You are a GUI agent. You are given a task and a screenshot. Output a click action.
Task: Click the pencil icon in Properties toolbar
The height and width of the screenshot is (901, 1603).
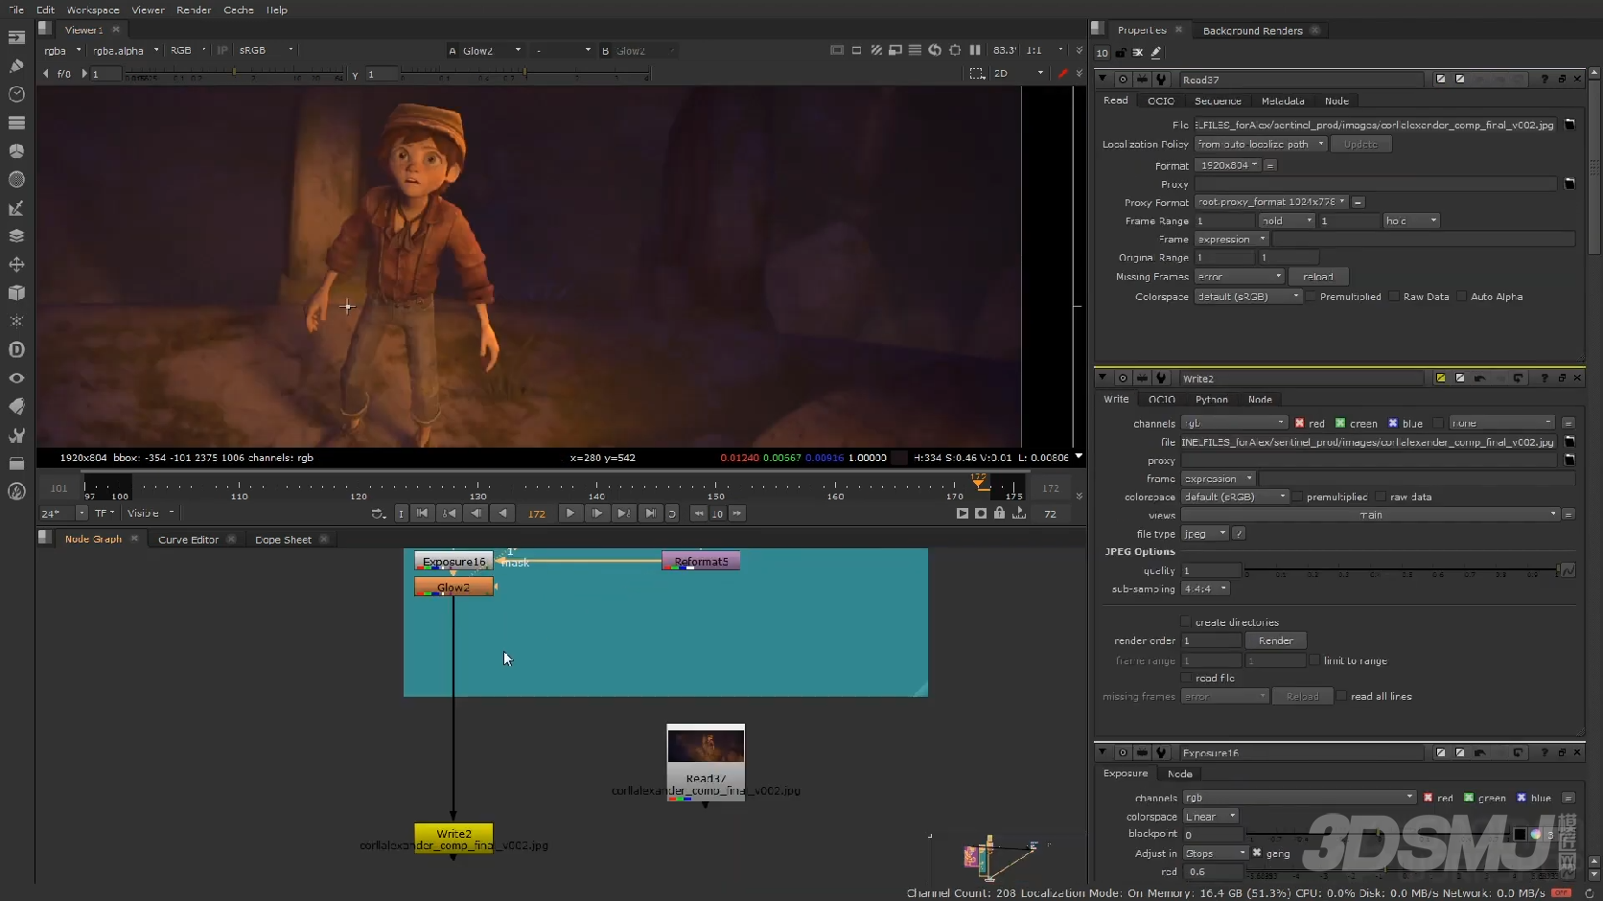click(1156, 53)
